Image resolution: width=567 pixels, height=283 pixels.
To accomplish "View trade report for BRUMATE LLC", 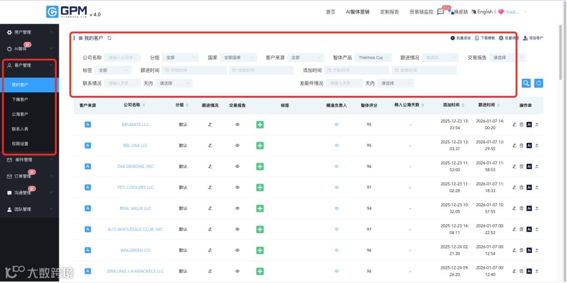I will tap(238, 124).
